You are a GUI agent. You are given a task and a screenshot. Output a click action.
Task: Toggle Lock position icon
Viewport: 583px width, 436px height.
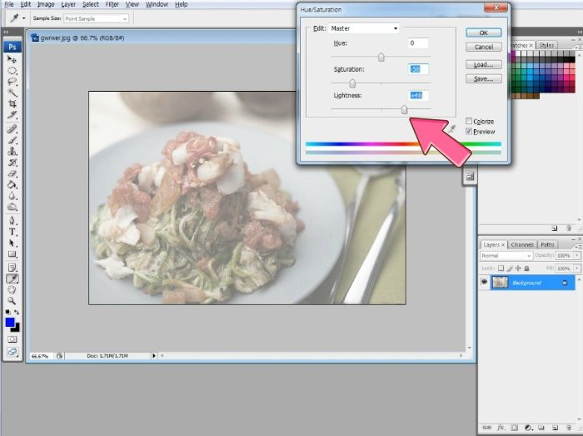coord(518,268)
